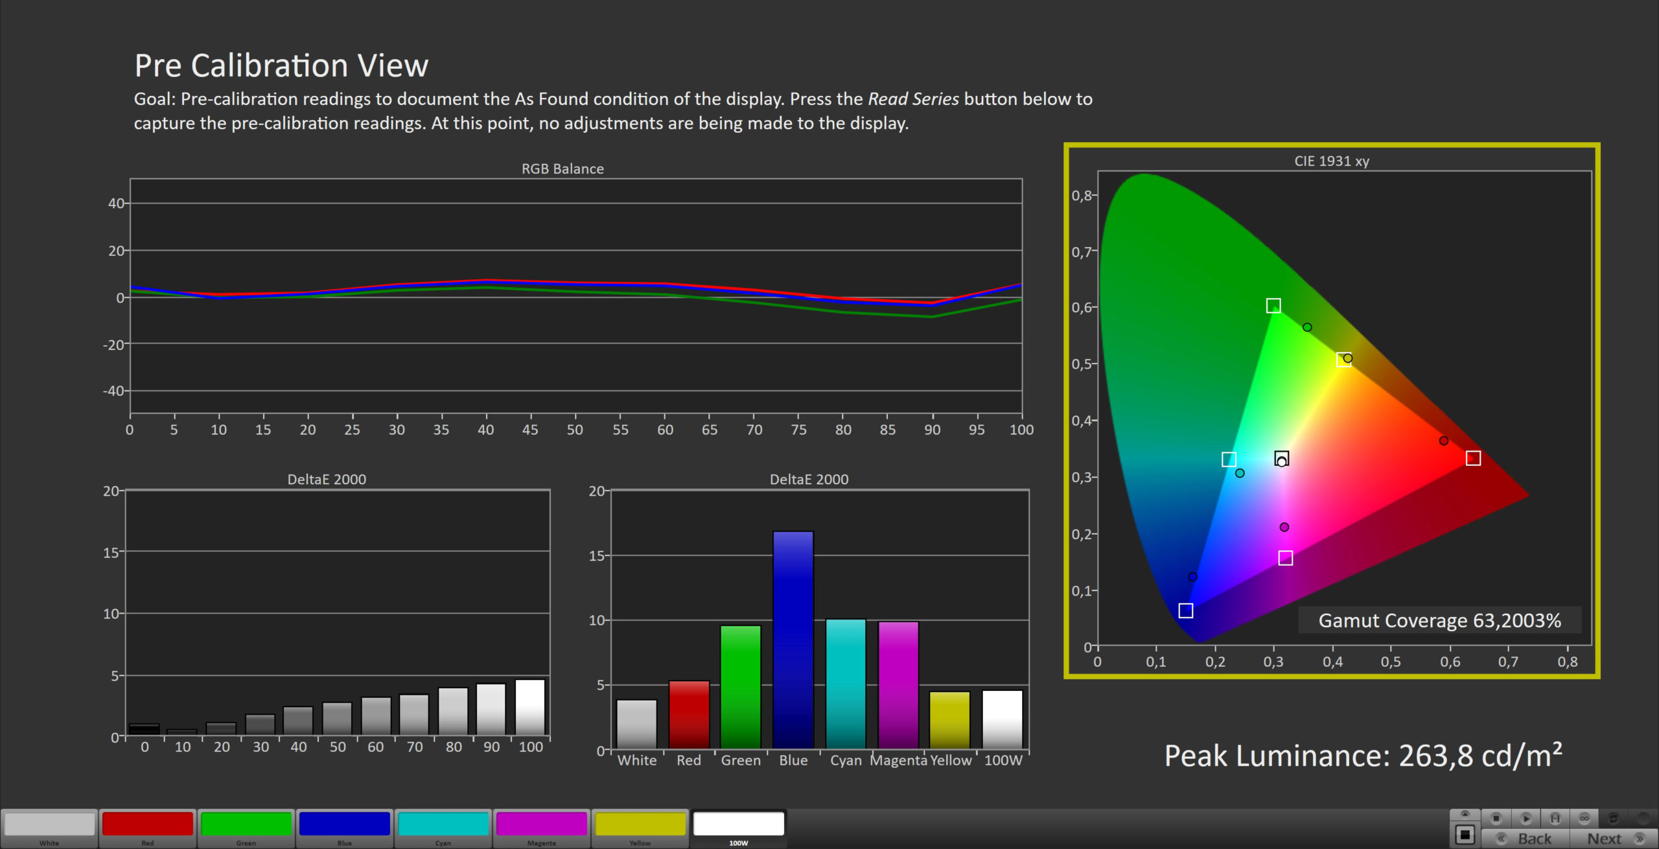Expand the up-arrow panel above pattern icon
1659x849 pixels.
[1465, 814]
